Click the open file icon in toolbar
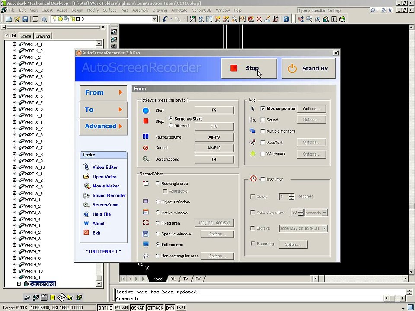The width and height of the screenshot is (415, 311). tap(17, 19)
